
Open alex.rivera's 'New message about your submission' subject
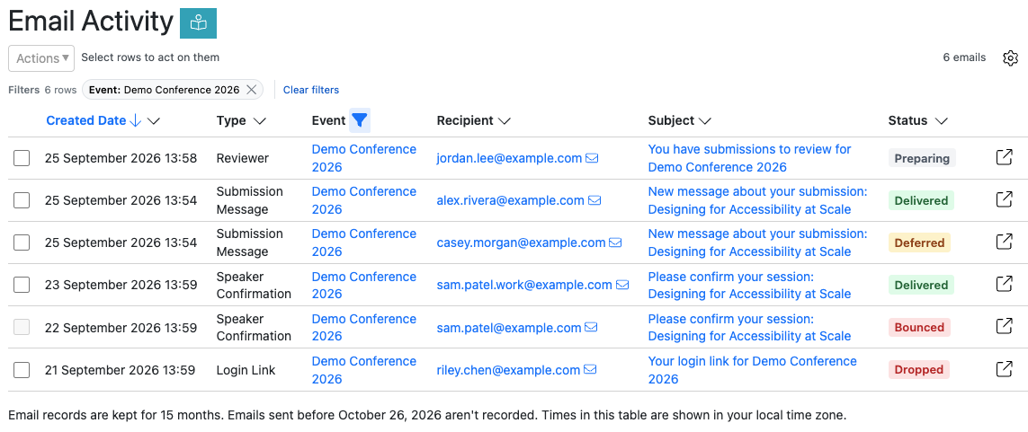[x=758, y=200]
